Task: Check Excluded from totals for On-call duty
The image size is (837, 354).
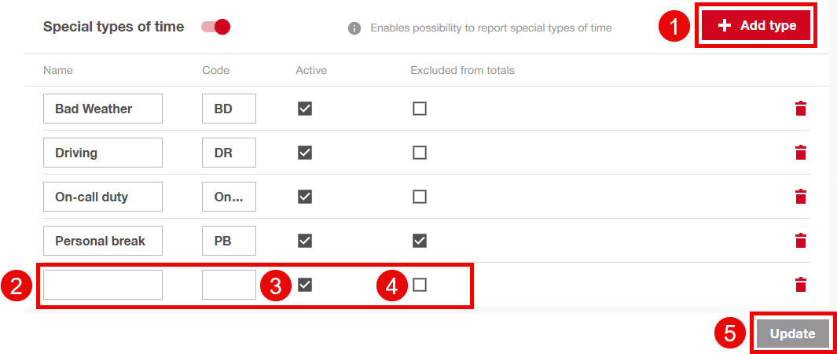Action: [420, 197]
